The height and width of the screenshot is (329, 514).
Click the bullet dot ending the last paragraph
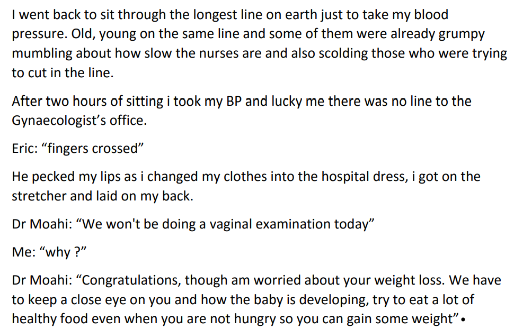point(464,320)
